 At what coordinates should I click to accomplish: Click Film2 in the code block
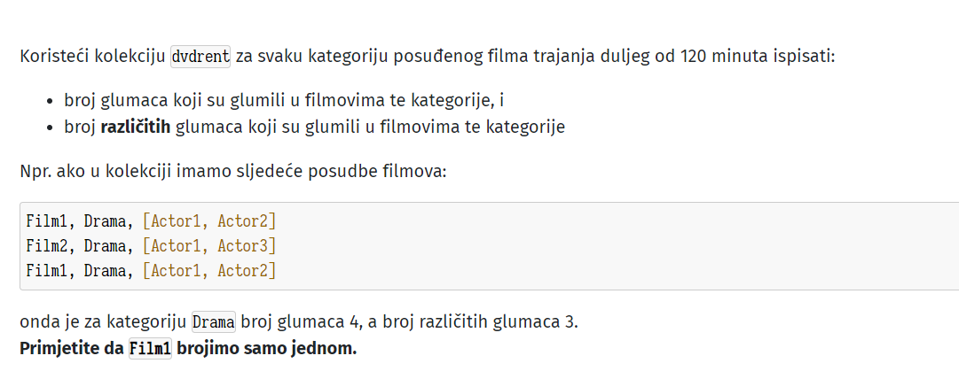pyautogui.click(x=46, y=246)
